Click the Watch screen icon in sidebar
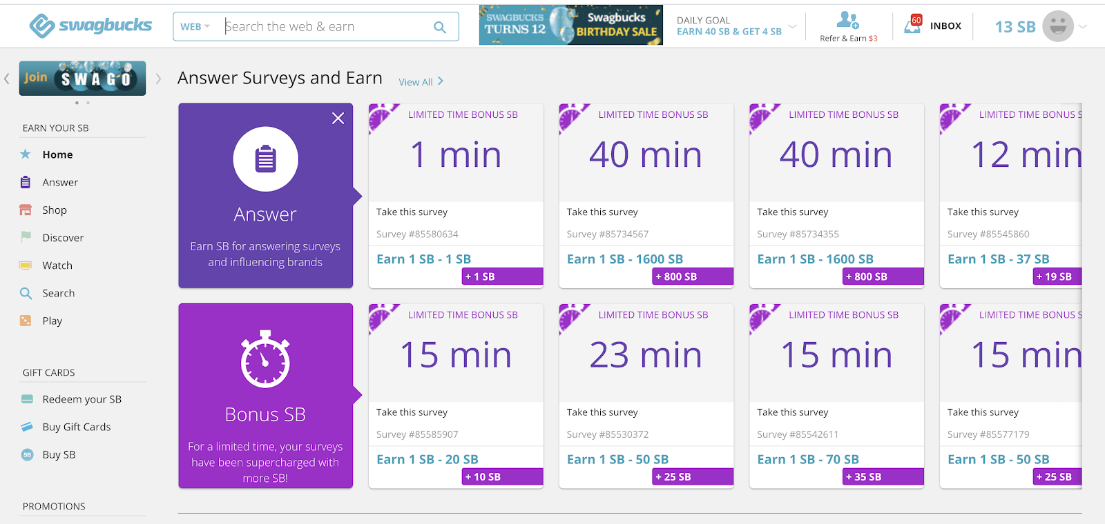 26,265
